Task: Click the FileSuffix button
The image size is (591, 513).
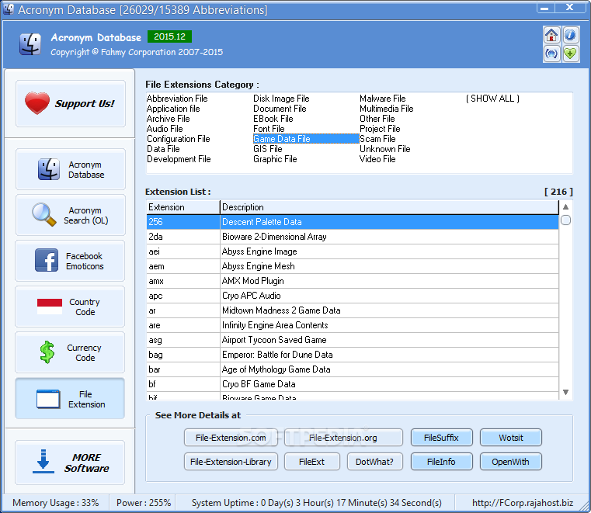Action: pyautogui.click(x=441, y=438)
